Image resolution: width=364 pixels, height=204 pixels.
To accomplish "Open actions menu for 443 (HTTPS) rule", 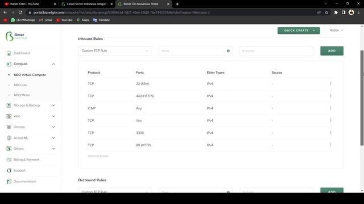I will (x=330, y=96).
